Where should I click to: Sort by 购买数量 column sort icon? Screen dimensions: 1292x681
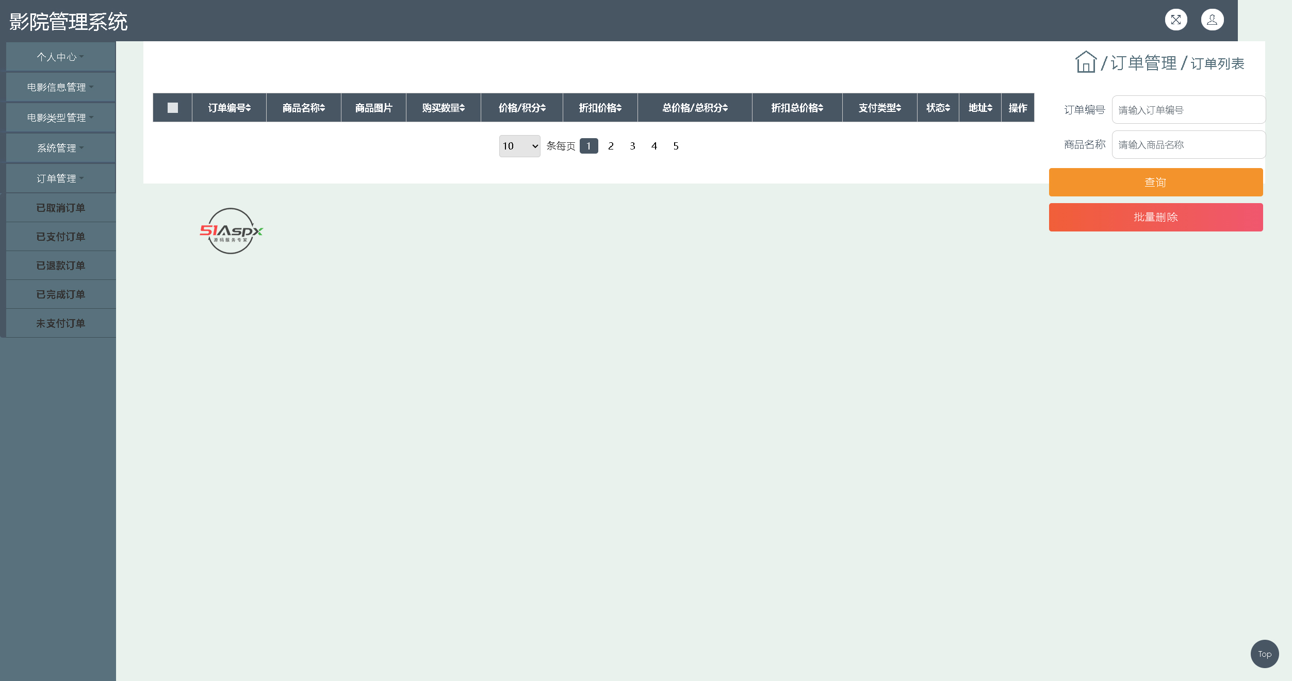pos(462,108)
